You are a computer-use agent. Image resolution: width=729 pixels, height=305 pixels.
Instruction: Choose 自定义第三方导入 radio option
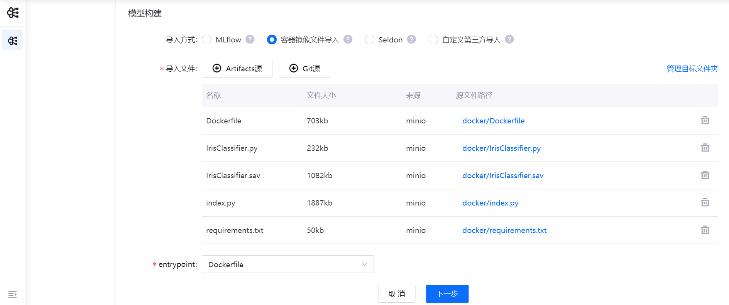click(x=433, y=40)
